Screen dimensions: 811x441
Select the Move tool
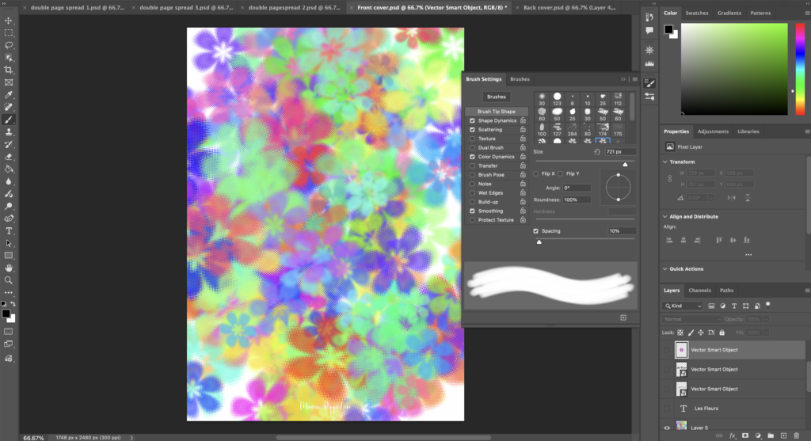(9, 21)
